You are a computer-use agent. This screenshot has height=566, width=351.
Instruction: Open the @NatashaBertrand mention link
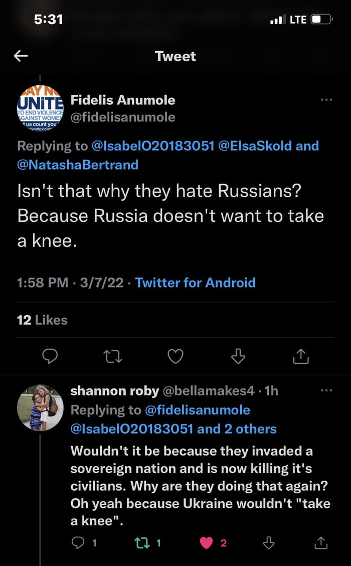point(78,165)
